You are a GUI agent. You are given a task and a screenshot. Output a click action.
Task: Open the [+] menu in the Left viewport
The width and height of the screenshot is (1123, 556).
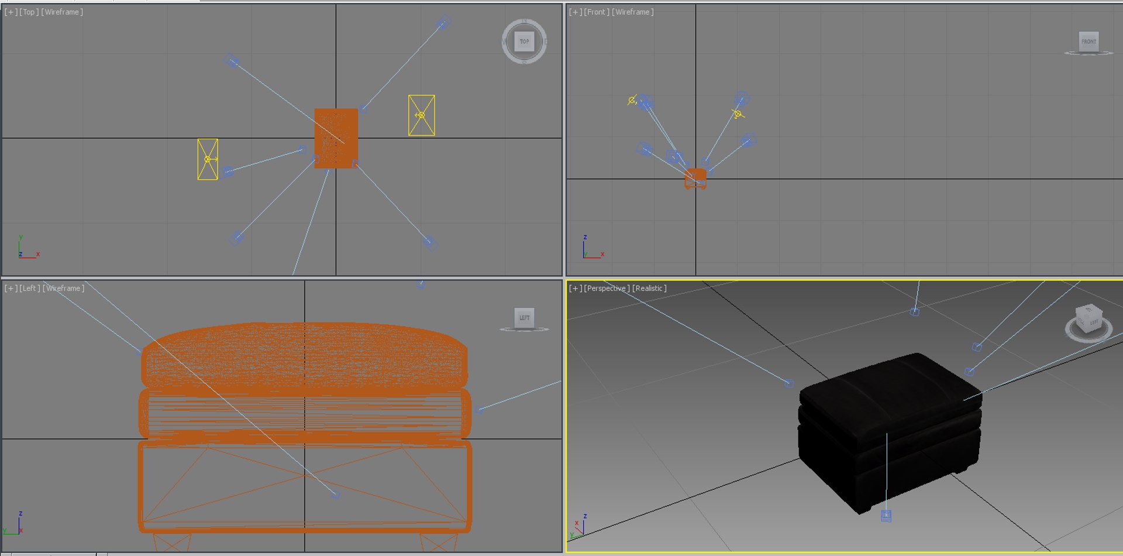point(11,288)
